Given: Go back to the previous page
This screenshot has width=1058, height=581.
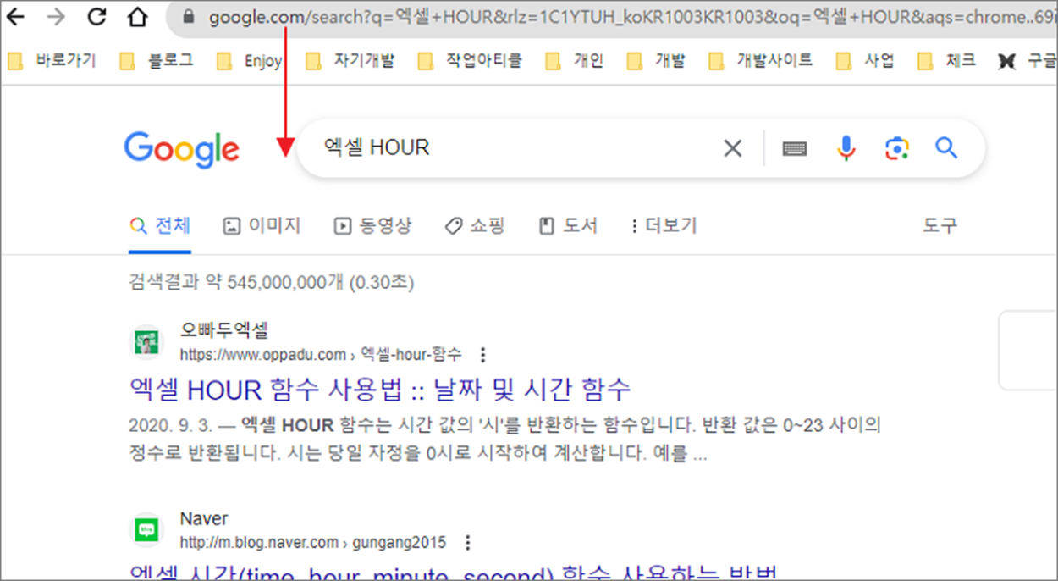Looking at the screenshot, I should tap(15, 17).
